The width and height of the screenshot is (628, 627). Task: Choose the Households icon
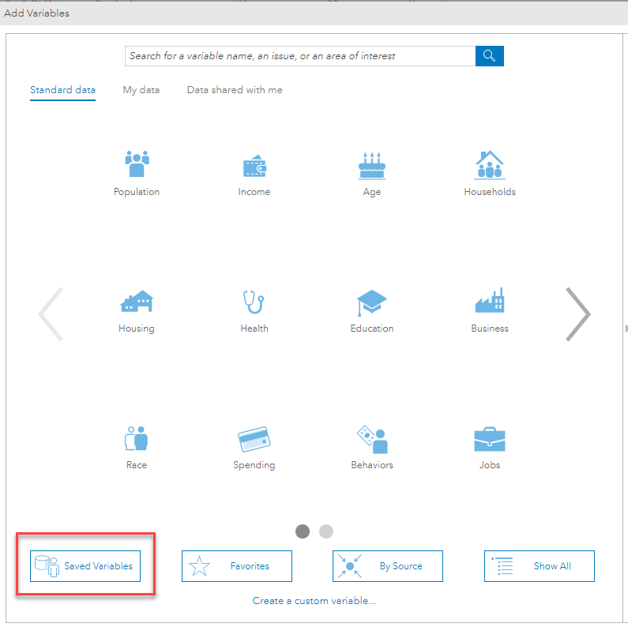(x=490, y=165)
